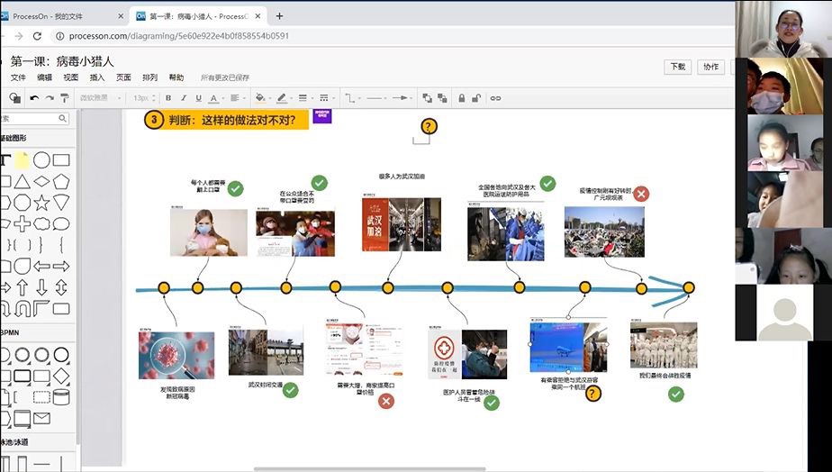Open the font color A picker
Screen dimensions: 832x472
[214, 97]
